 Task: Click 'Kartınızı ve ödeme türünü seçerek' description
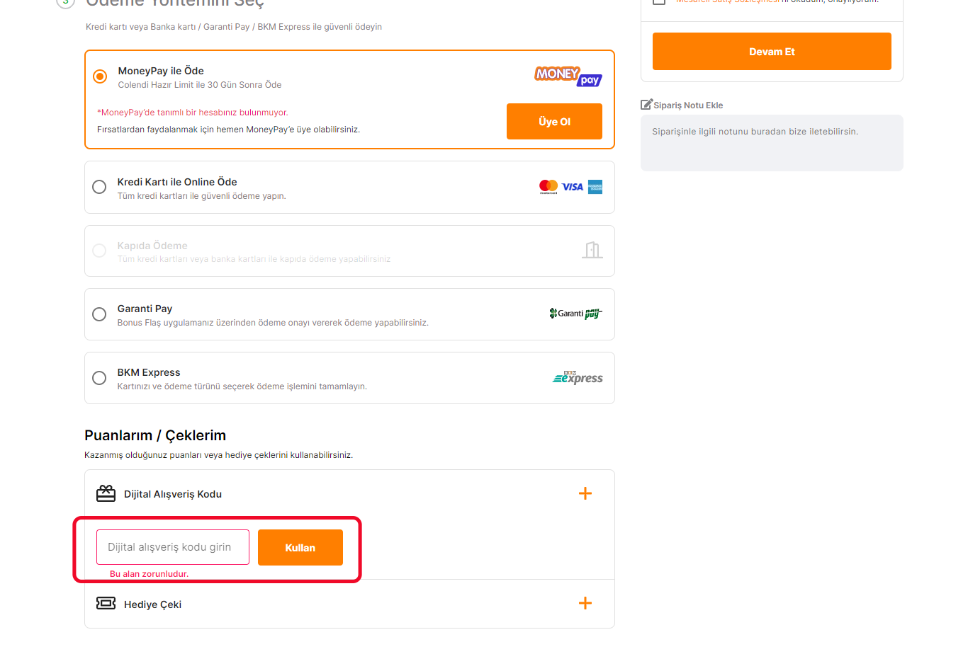click(242, 386)
